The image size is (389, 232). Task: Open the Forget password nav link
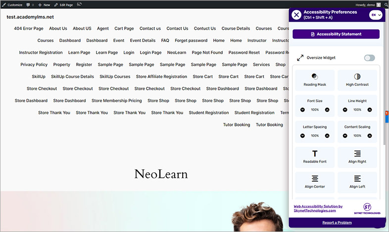pos(191,40)
